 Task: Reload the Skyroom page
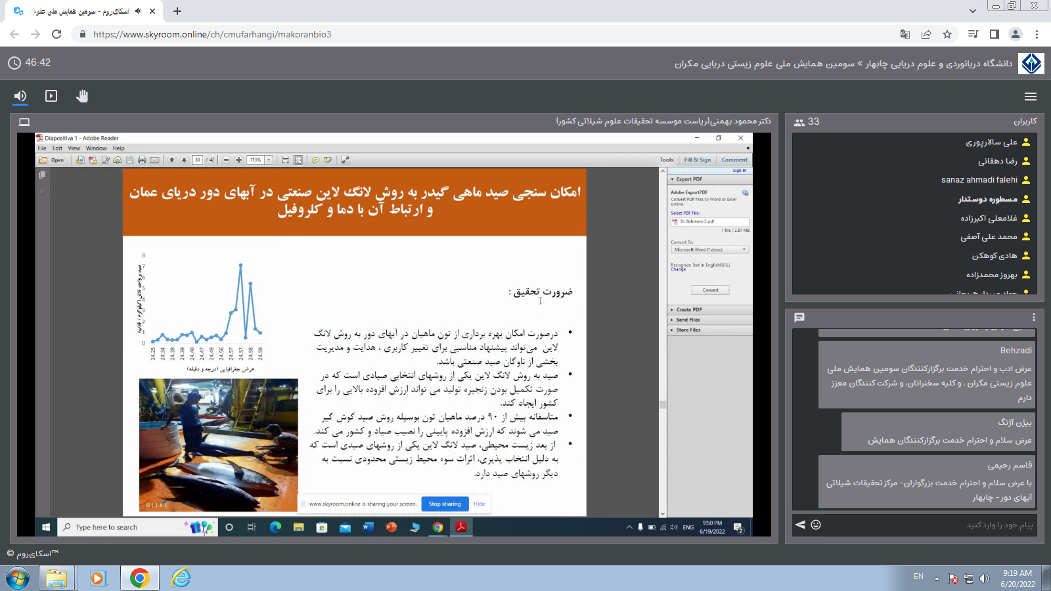point(56,34)
